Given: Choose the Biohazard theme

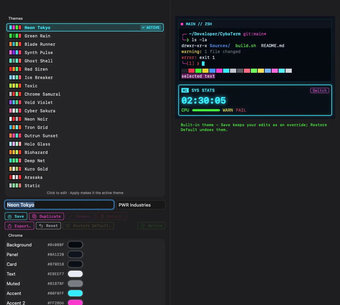Looking at the screenshot, I should pos(85,152).
